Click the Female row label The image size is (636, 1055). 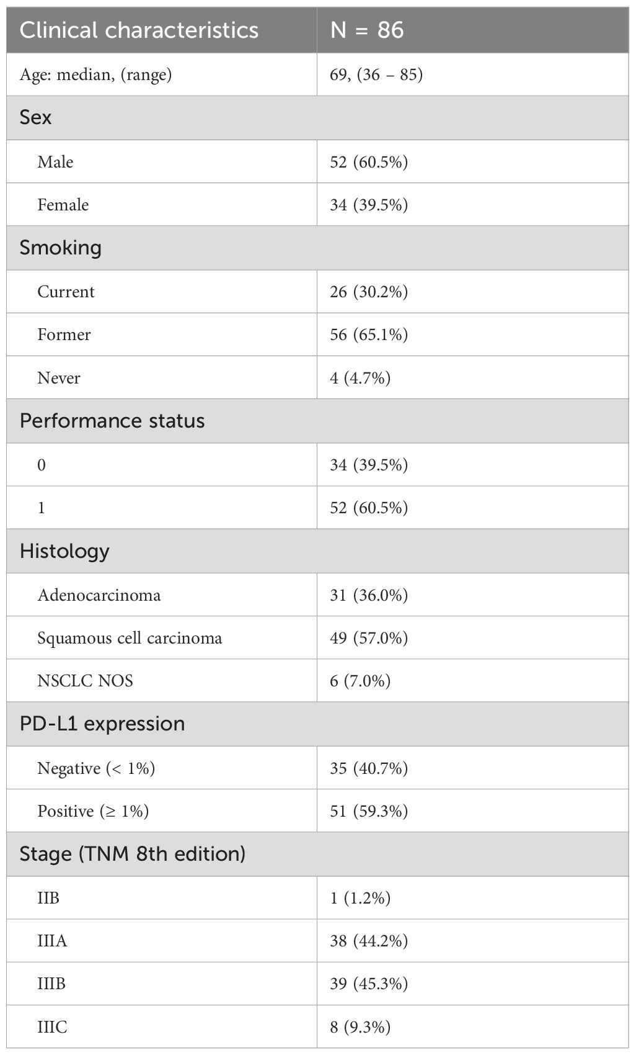click(63, 204)
